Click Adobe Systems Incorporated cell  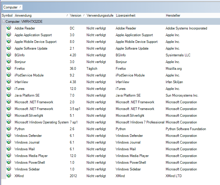(x=186, y=28)
